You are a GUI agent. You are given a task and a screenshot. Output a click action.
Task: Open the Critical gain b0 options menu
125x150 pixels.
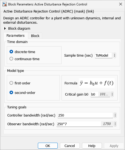(x=112, y=94)
